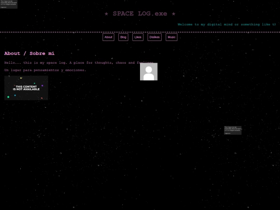The image size is (280, 210).
Task: Click the "Un lugar para pensamientos y emociones" line
Action: click(45, 70)
